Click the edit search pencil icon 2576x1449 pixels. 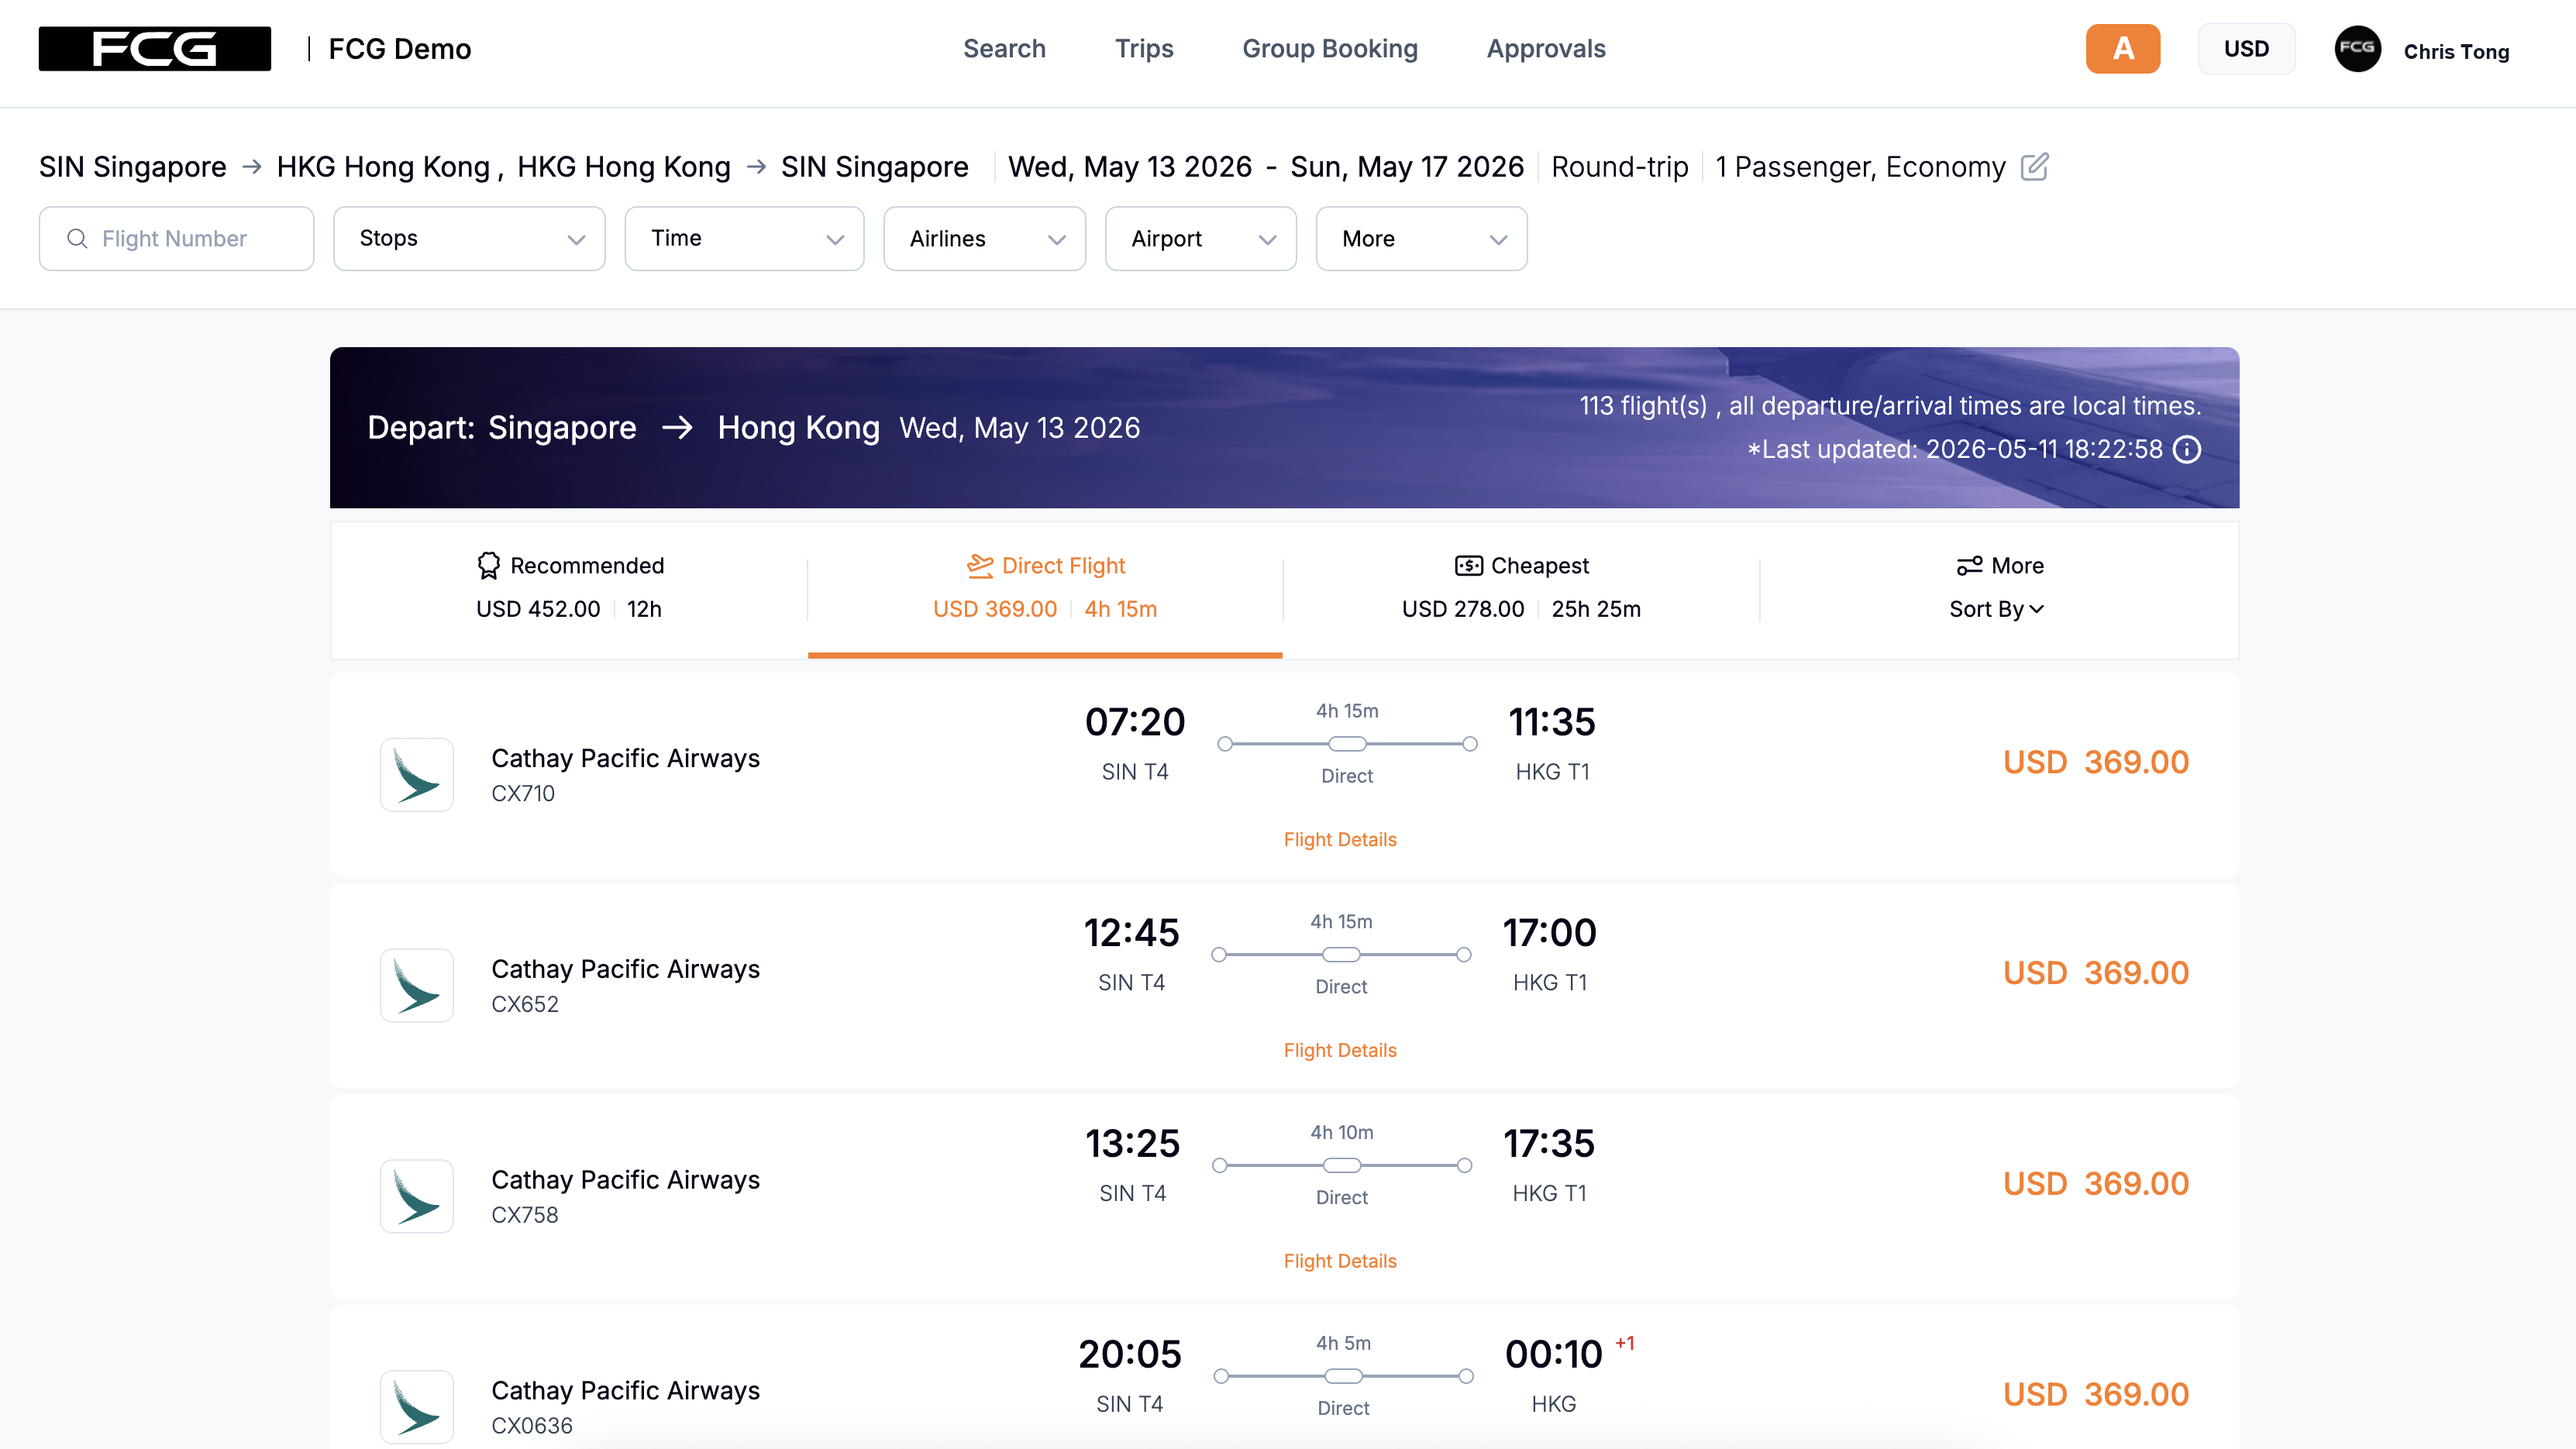click(2034, 166)
